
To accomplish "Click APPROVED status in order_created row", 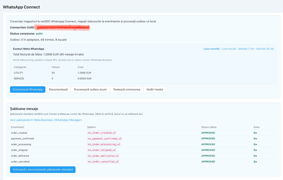I will pyautogui.click(x=208, y=133).
